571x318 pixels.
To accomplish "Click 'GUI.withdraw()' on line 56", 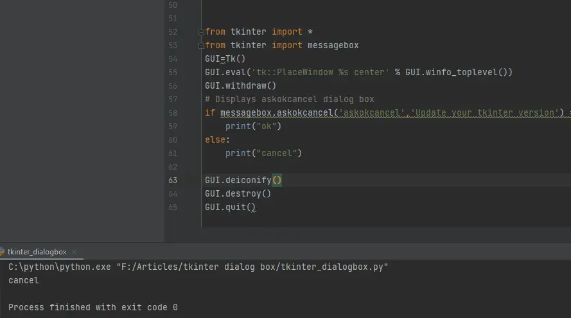I will (x=240, y=86).
